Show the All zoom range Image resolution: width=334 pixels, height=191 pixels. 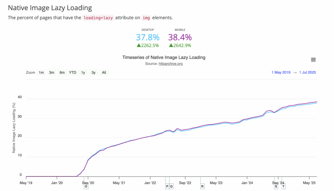pyautogui.click(x=104, y=73)
